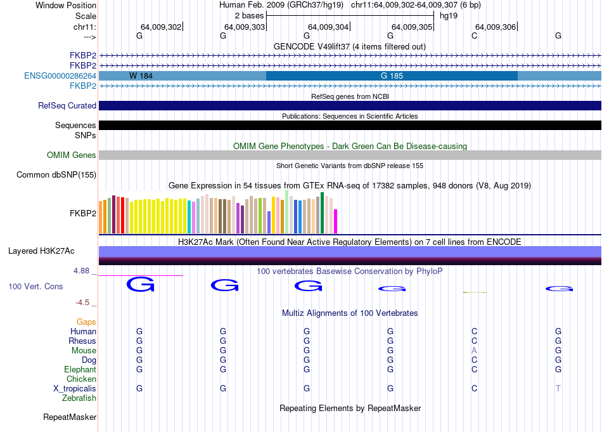Image resolution: width=602 pixels, height=432 pixels.
Task: Click the position label 64,009,305
Action: [412, 27]
